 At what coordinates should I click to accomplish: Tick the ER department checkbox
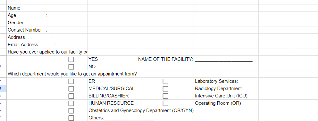tap(71, 81)
